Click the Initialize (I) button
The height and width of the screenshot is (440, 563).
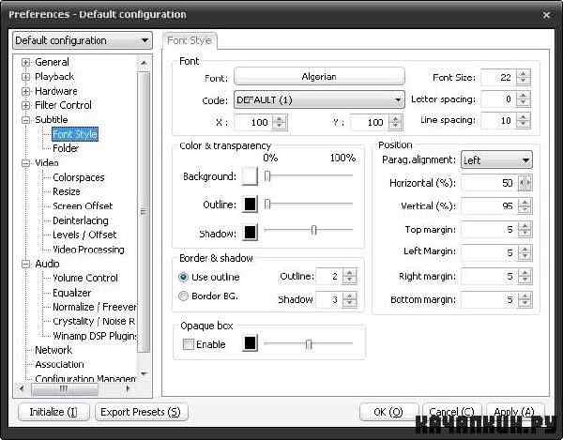pyautogui.click(x=53, y=412)
